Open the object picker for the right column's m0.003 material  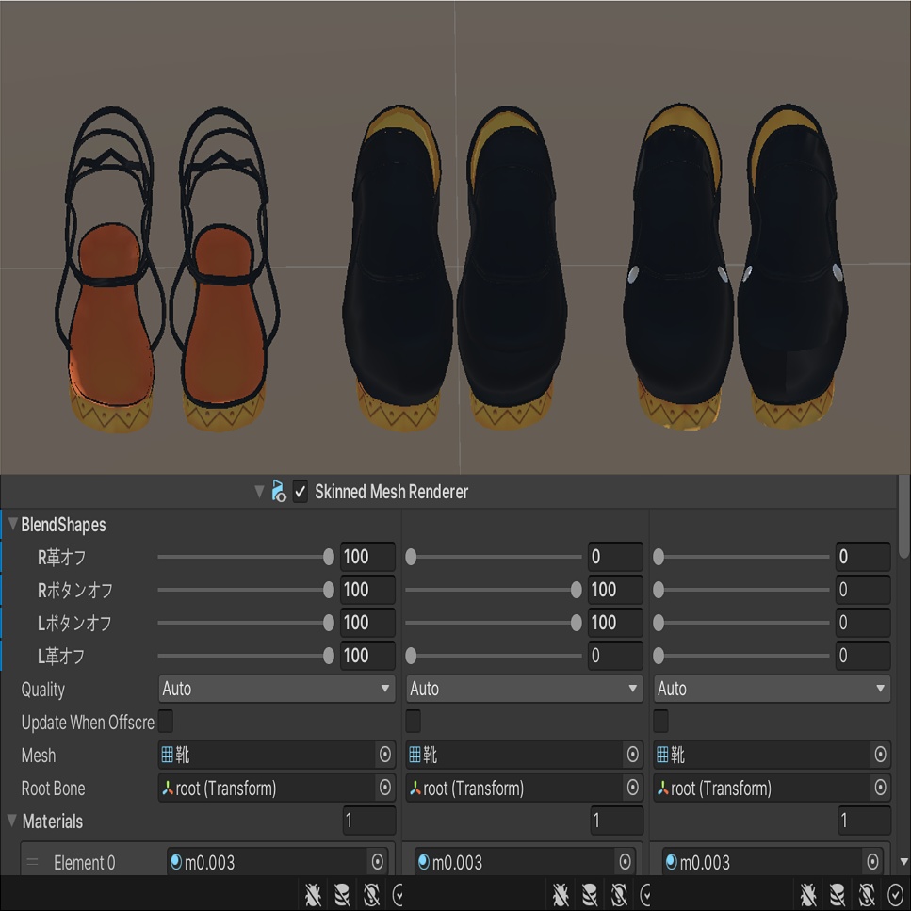pyautogui.click(x=872, y=862)
